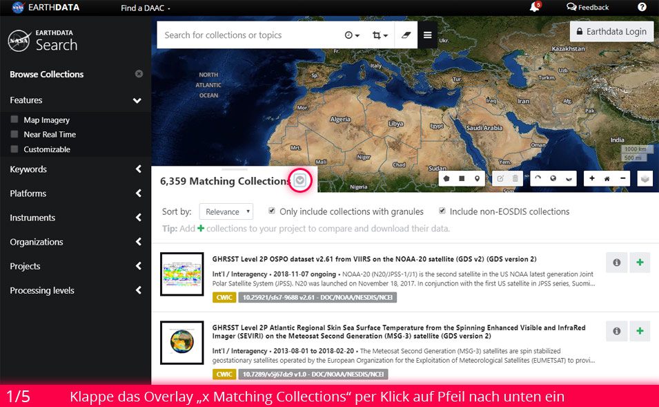
Task: Expand the Projects facet
Action: click(76, 266)
